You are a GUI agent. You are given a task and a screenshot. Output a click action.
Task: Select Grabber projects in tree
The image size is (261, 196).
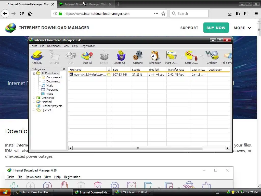52,106
